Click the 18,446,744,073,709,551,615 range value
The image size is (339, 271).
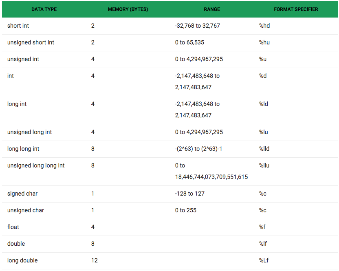tap(211, 177)
